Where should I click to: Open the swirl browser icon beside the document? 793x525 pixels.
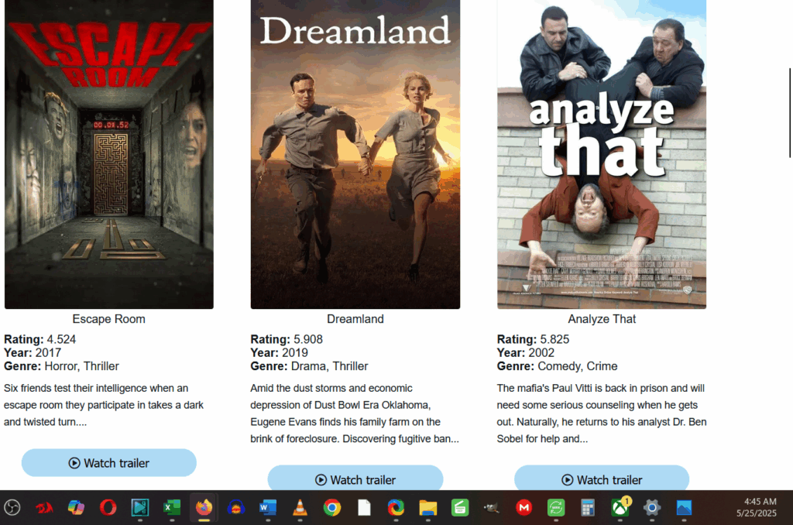396,507
